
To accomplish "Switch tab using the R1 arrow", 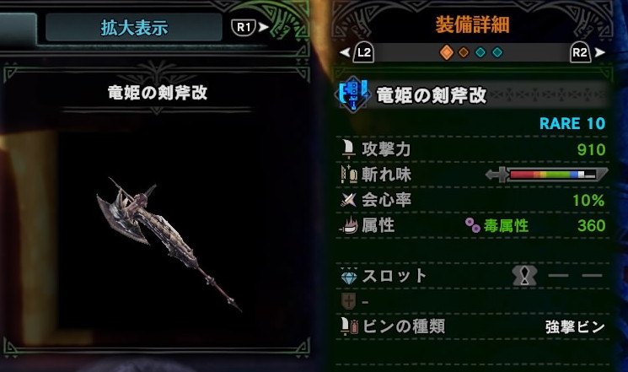I will (x=250, y=27).
